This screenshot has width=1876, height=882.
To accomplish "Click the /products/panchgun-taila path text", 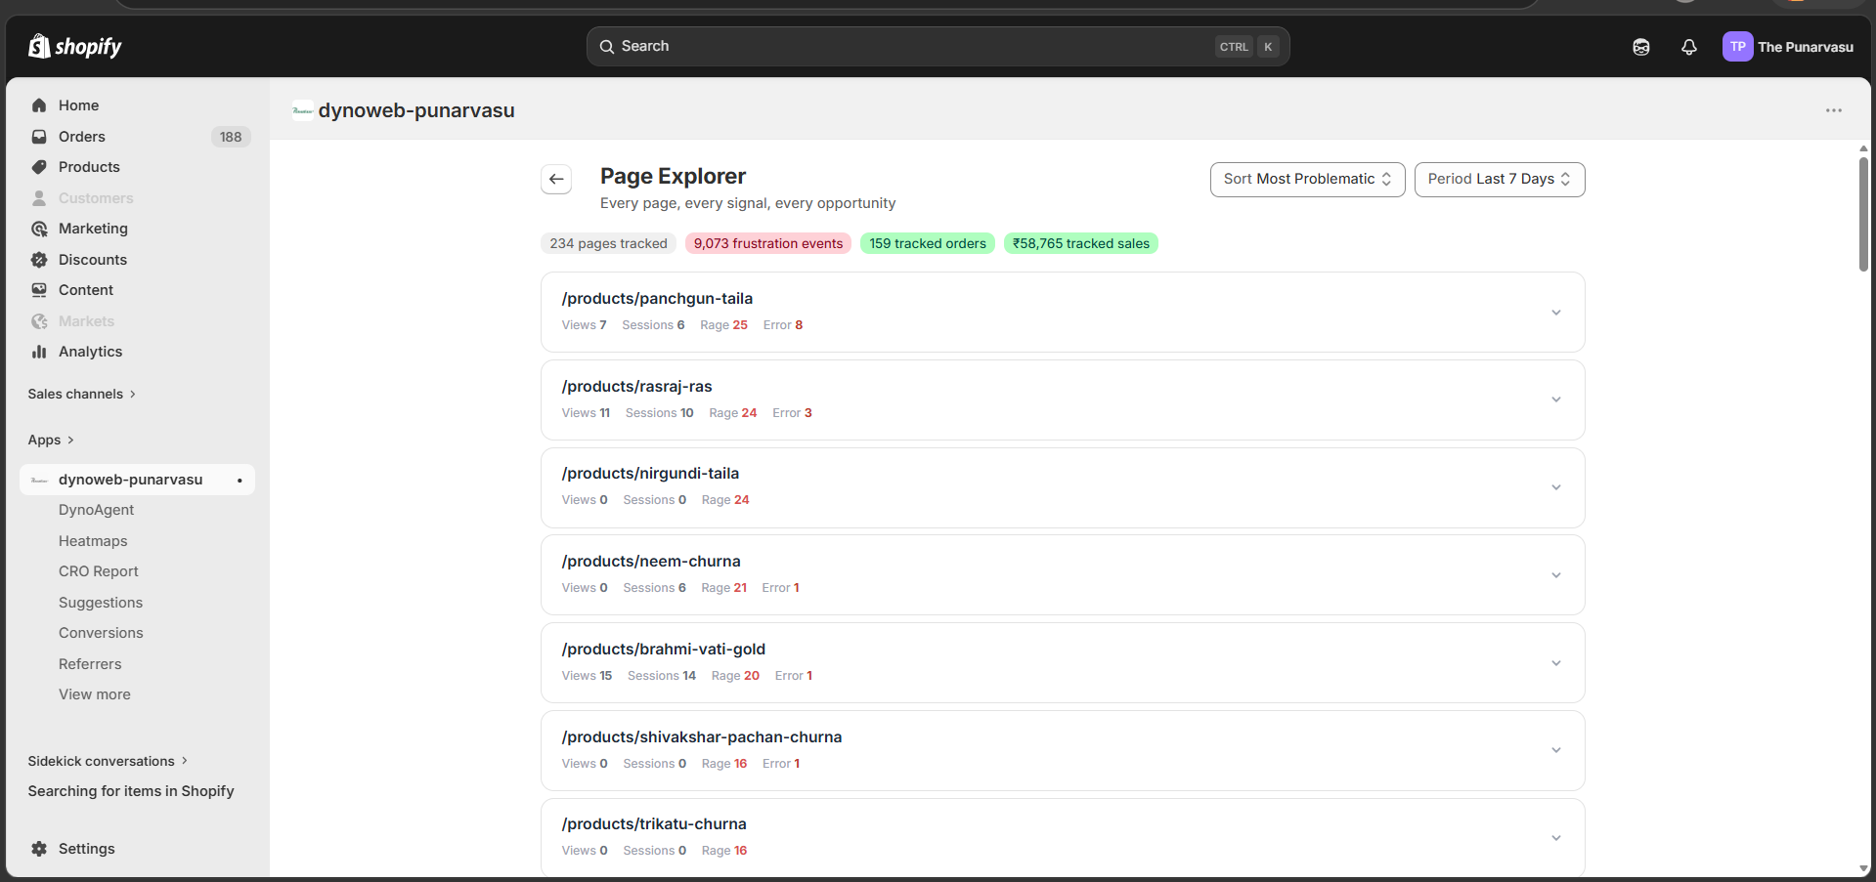I will tap(657, 299).
